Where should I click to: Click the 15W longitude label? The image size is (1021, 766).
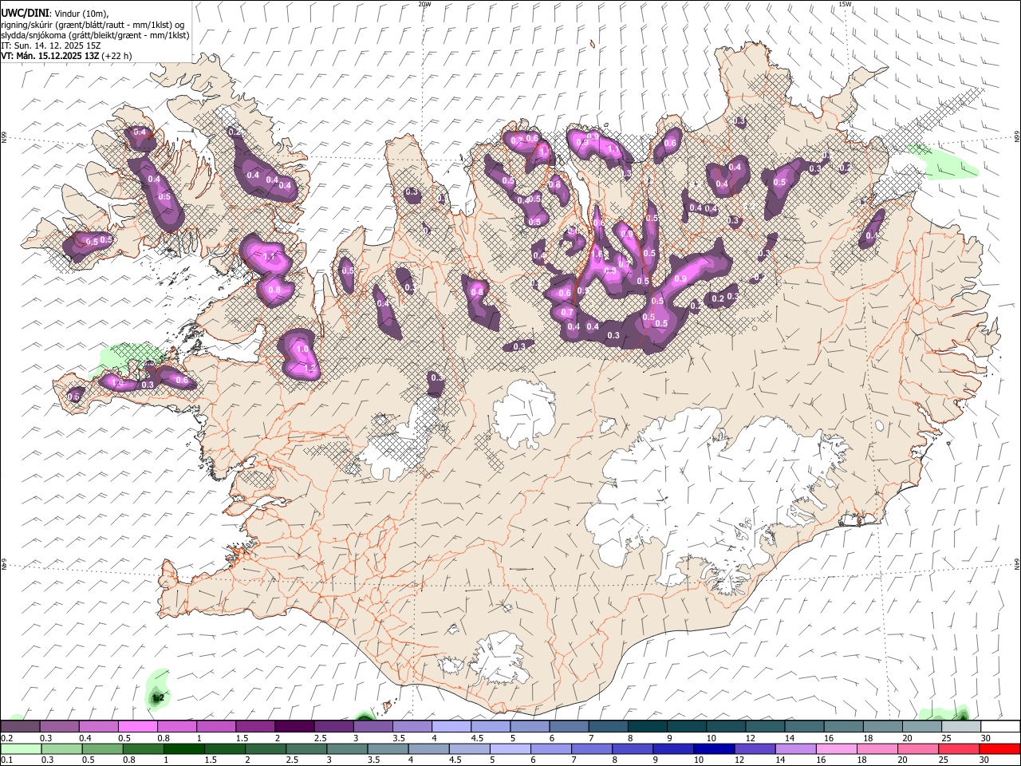pyautogui.click(x=845, y=4)
